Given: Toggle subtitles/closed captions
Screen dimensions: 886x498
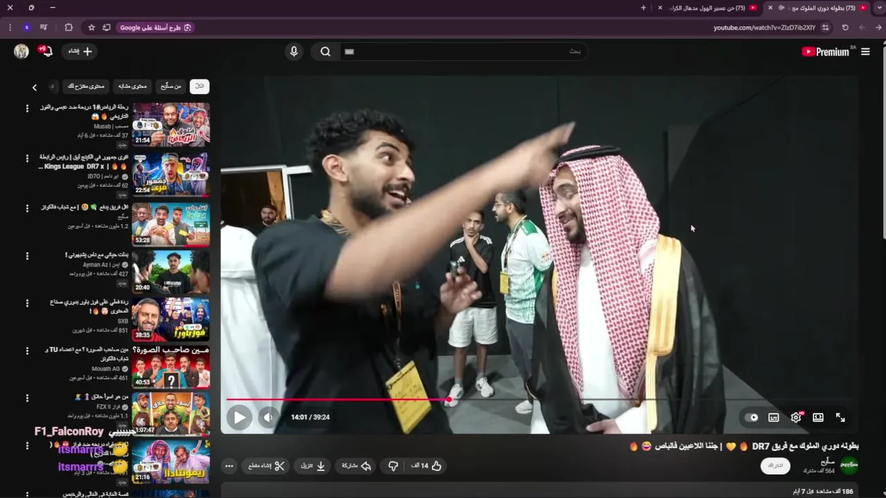Looking at the screenshot, I should pos(774,417).
